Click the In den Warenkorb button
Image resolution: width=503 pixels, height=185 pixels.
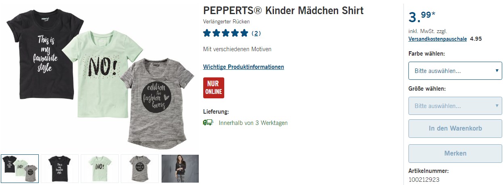[x=455, y=129]
